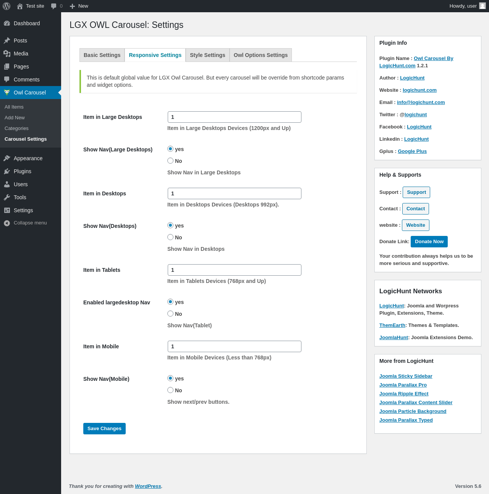The image size is (489, 494).
Task: Open the Facebook LogicHunt link
Action: point(419,127)
